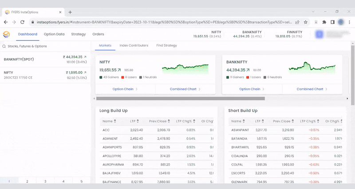Screen dimensions: 355x189
Task: Click the tab search chevron in title bar
Action: click(313, 12)
